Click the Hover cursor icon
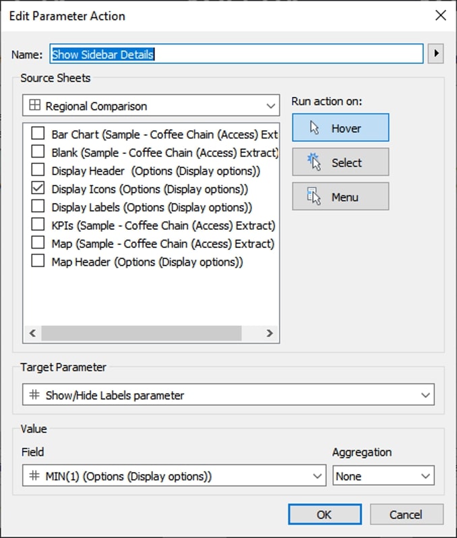This screenshot has width=457, height=538. (x=314, y=127)
